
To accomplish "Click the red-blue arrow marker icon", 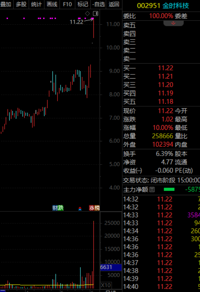I will click(x=80, y=208).
